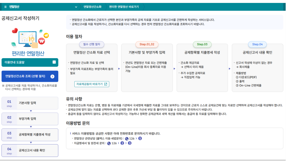Image resolution: width=286 pixels, height=161 pixels.
Task: Go to 편리한 연말정산 바로가기 breadcrumb
Action: tap(124, 7)
